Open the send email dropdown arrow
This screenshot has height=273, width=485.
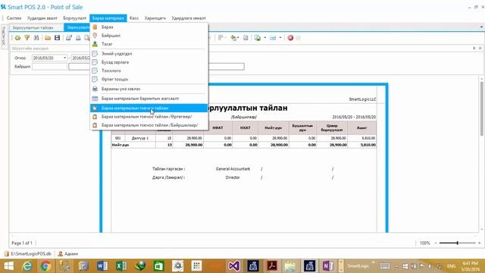click(x=280, y=38)
